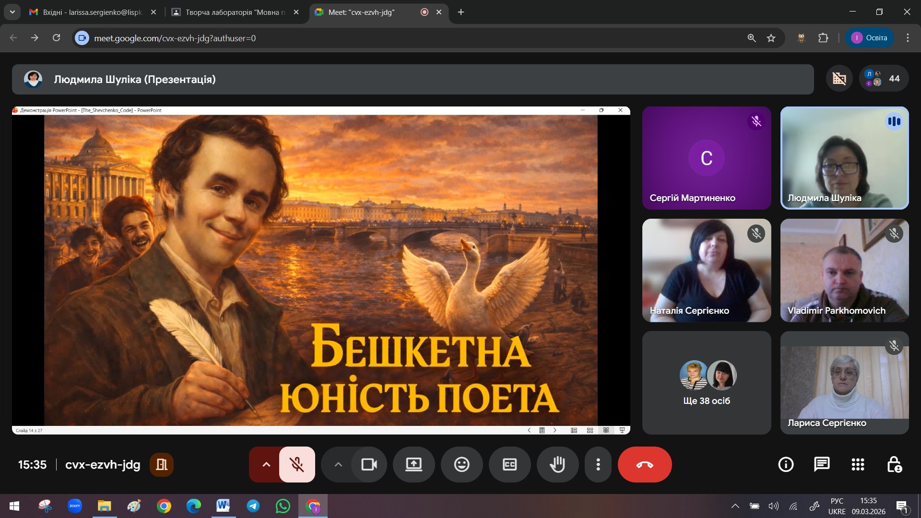Expand audio settings arrow beside microphone
This screenshot has height=518, width=921.
266,464
